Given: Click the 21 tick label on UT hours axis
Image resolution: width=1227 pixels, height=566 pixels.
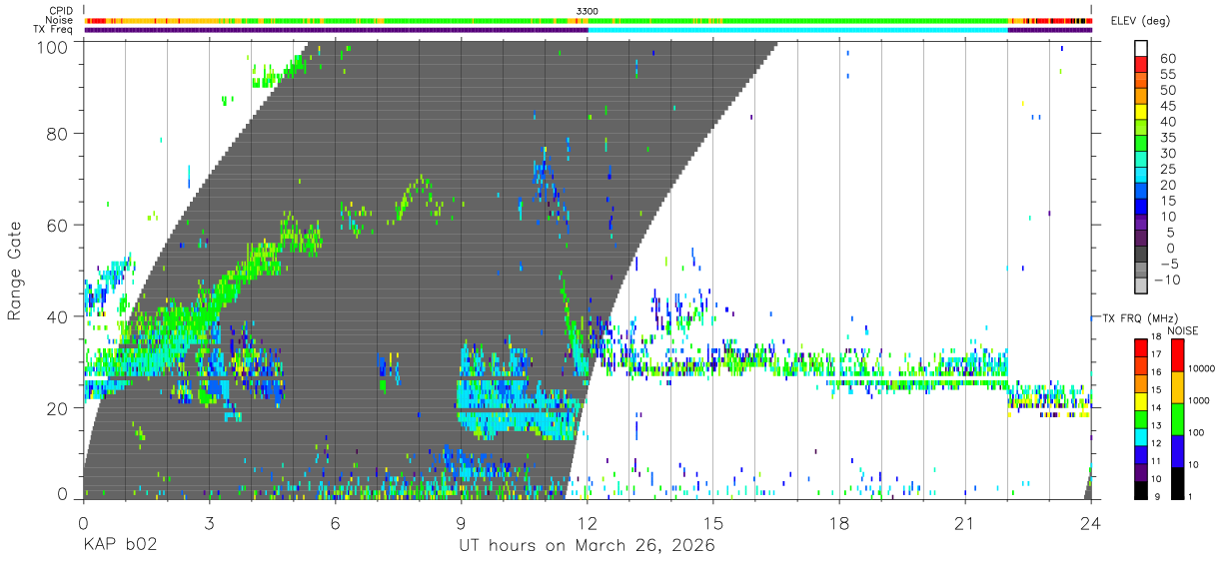Looking at the screenshot, I should click(x=964, y=523).
